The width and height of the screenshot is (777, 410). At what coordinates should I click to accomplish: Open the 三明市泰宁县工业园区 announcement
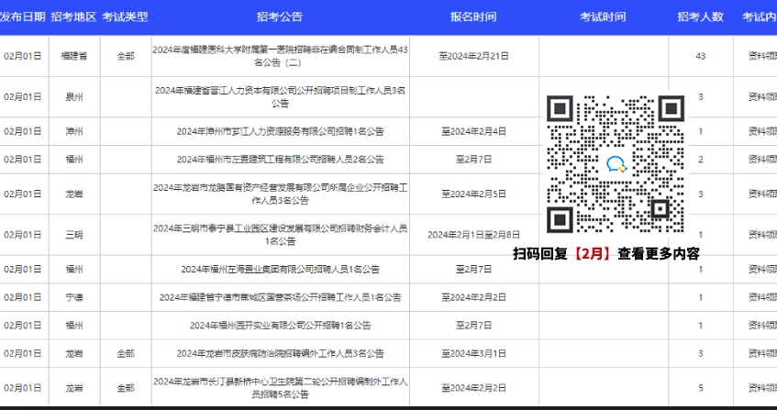point(281,235)
